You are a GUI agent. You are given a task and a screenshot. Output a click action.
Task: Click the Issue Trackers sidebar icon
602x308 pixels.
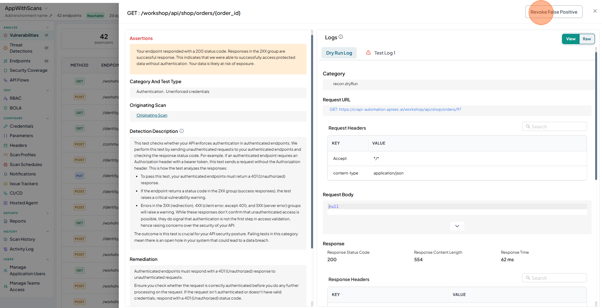click(x=6, y=184)
